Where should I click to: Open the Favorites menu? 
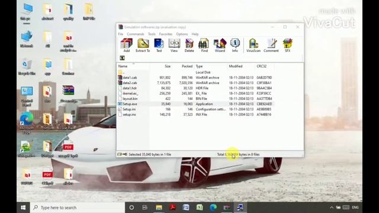[x=166, y=34]
